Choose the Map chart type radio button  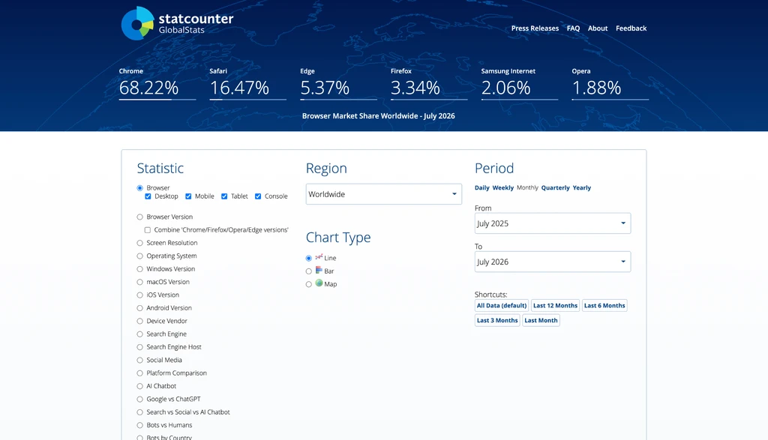[x=308, y=284]
